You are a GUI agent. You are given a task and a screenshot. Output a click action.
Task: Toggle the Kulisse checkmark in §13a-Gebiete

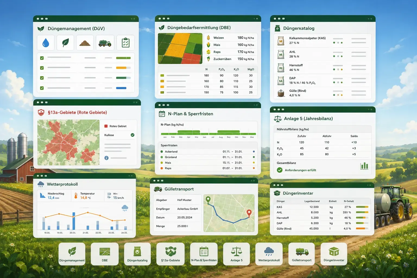click(132, 135)
